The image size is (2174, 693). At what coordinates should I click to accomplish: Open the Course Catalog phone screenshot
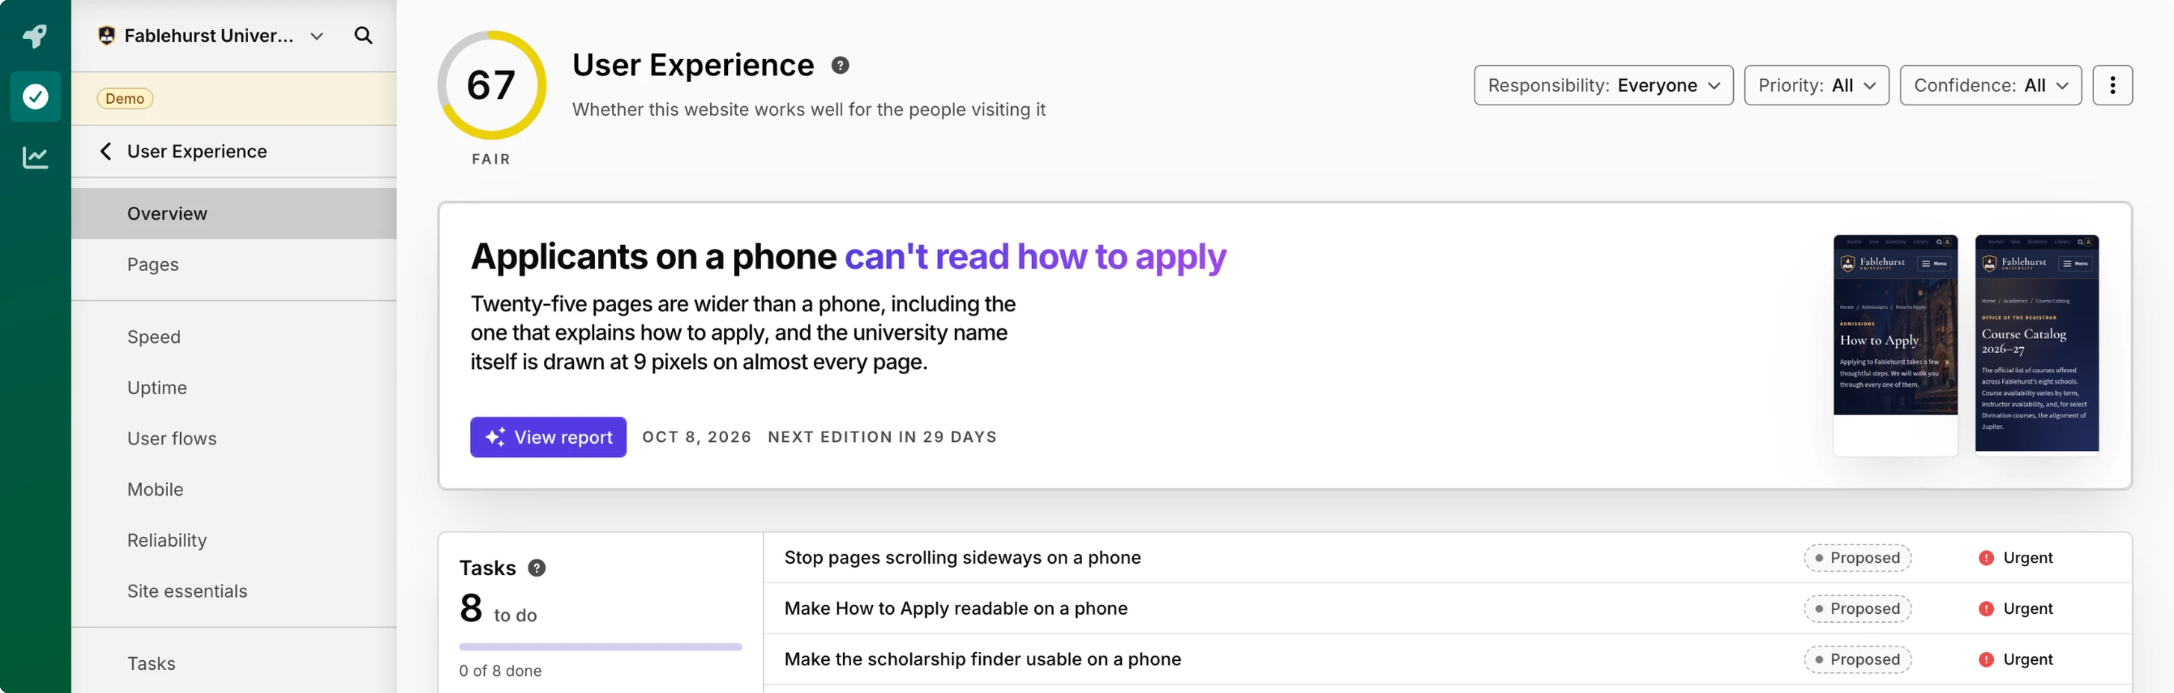[x=2036, y=345]
